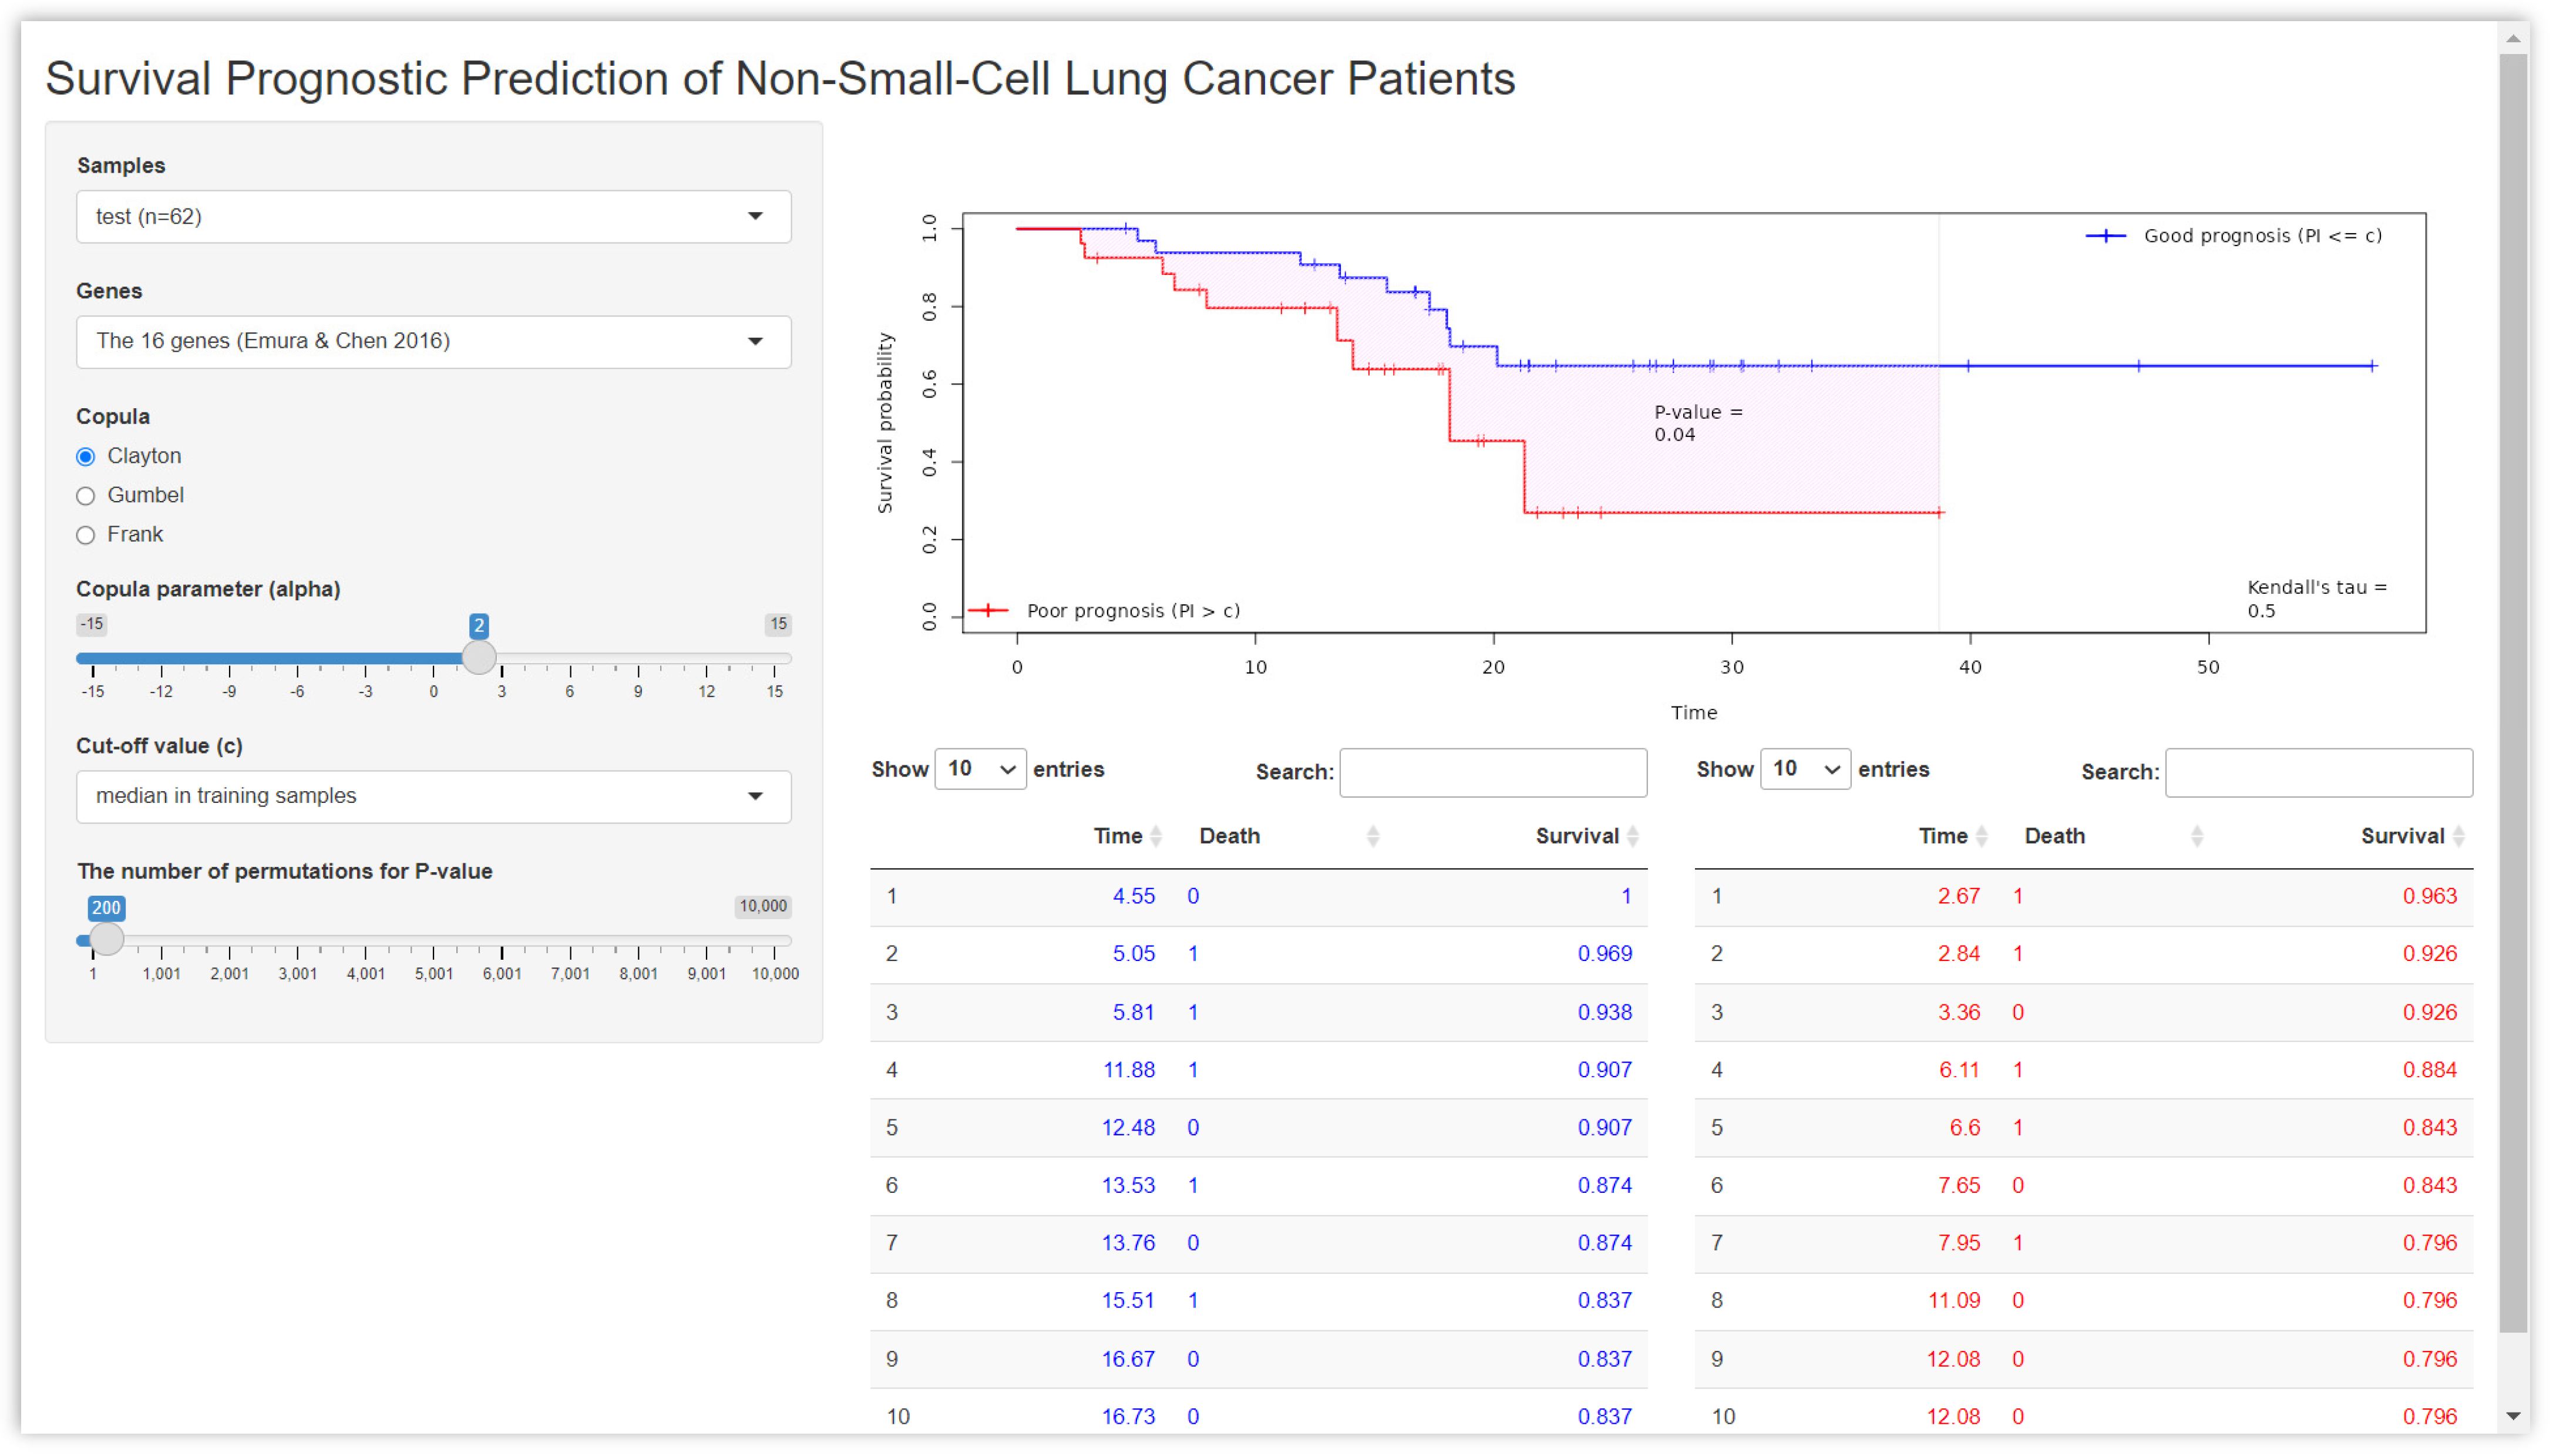Screen dimensions: 2553x1456
Task: Open the Samples dropdown
Action: [433, 217]
